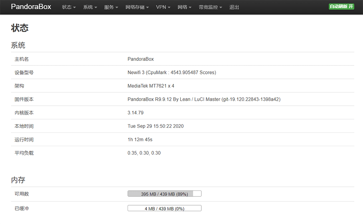Click the 平均负载 row label
The width and height of the screenshot is (363, 224).
[24, 153]
